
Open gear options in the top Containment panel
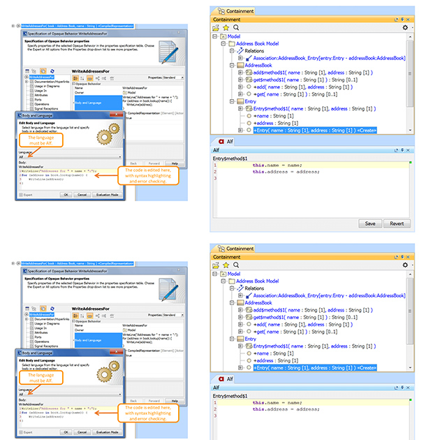[405, 27]
